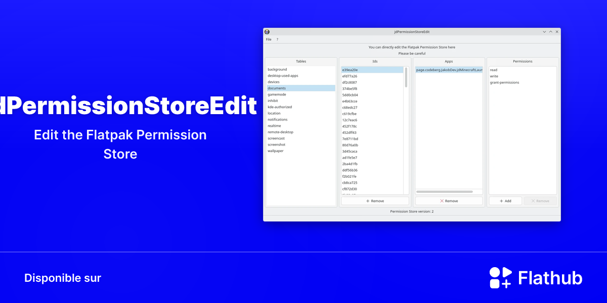Select id ad1fe5e7

(372, 158)
